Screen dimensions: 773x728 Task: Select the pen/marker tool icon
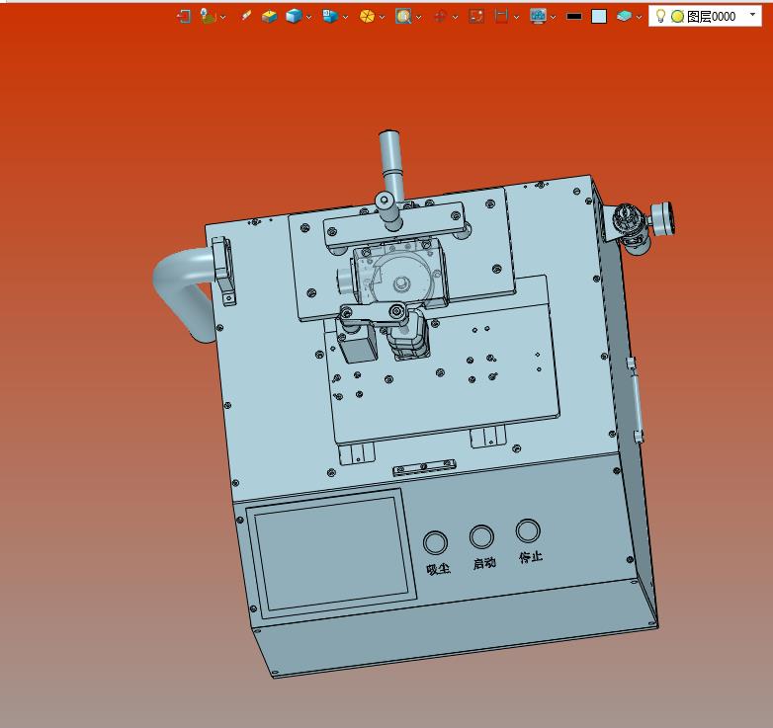click(245, 16)
